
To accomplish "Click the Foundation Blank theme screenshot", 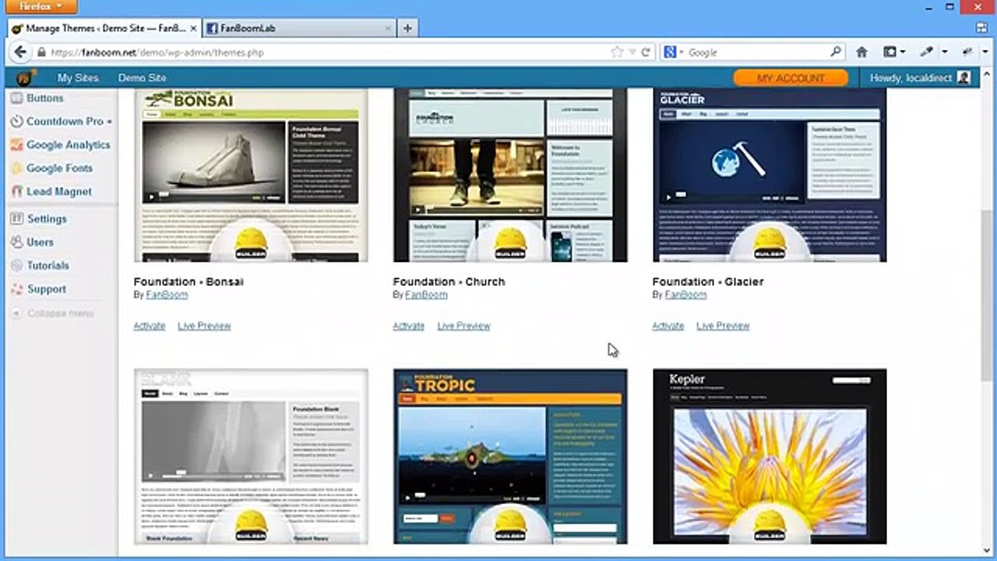I will [251, 457].
